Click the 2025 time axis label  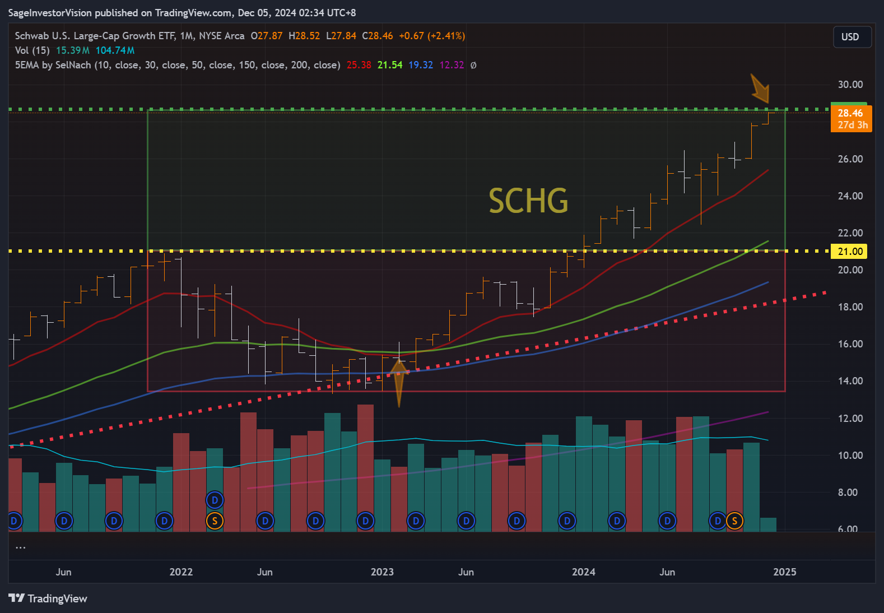tap(785, 572)
